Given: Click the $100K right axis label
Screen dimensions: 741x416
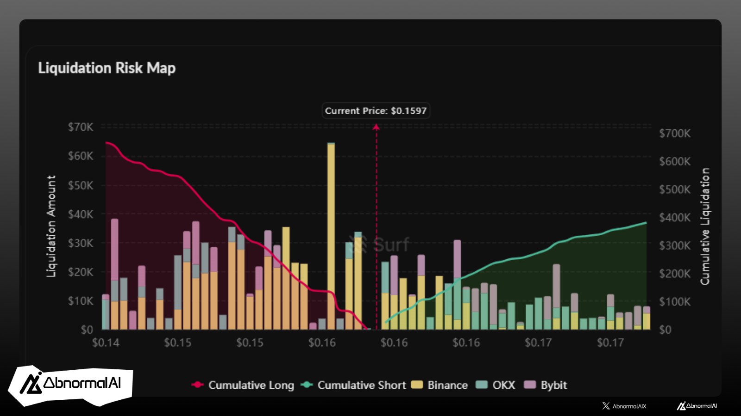Looking at the screenshot, I should [675, 302].
